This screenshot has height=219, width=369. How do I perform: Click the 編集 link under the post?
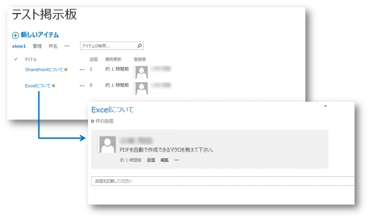pyautogui.click(x=164, y=160)
